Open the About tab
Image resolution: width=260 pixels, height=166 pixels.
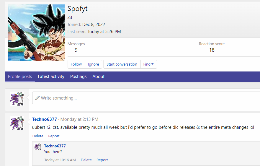(98, 77)
